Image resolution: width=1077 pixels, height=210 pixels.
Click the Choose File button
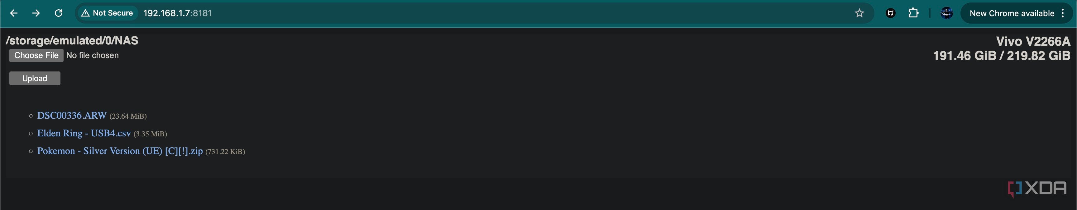[x=36, y=55]
